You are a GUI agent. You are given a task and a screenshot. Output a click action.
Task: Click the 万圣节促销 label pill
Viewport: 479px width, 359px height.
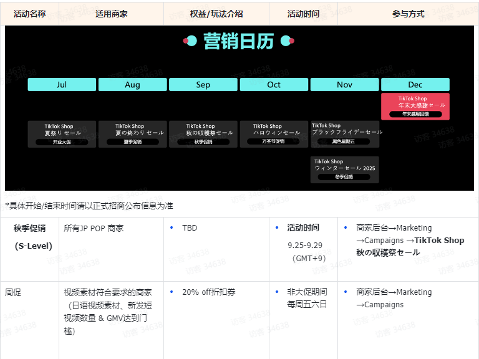point(273,141)
